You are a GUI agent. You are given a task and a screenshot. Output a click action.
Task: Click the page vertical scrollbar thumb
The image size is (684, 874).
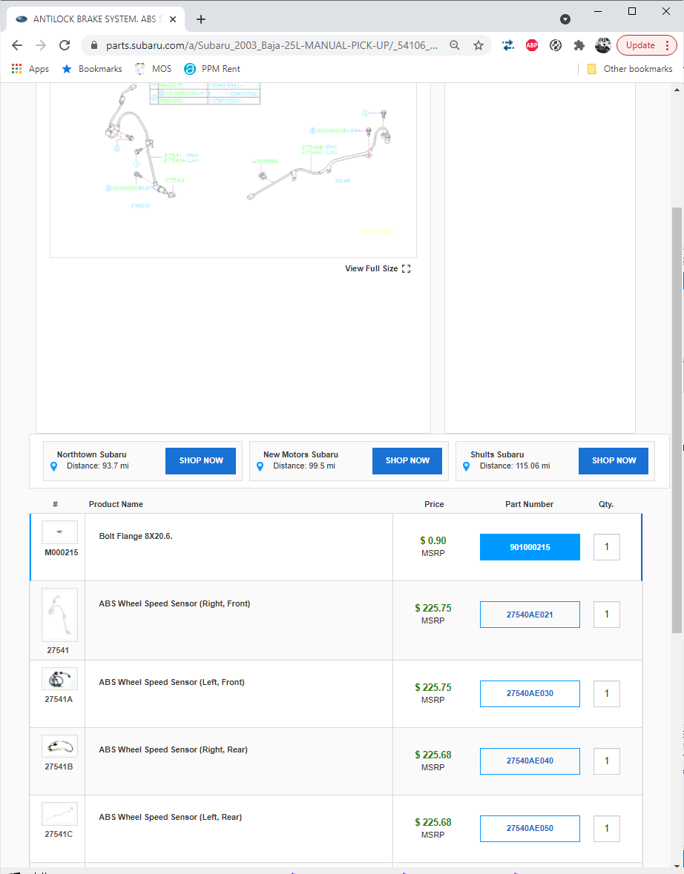(x=677, y=420)
